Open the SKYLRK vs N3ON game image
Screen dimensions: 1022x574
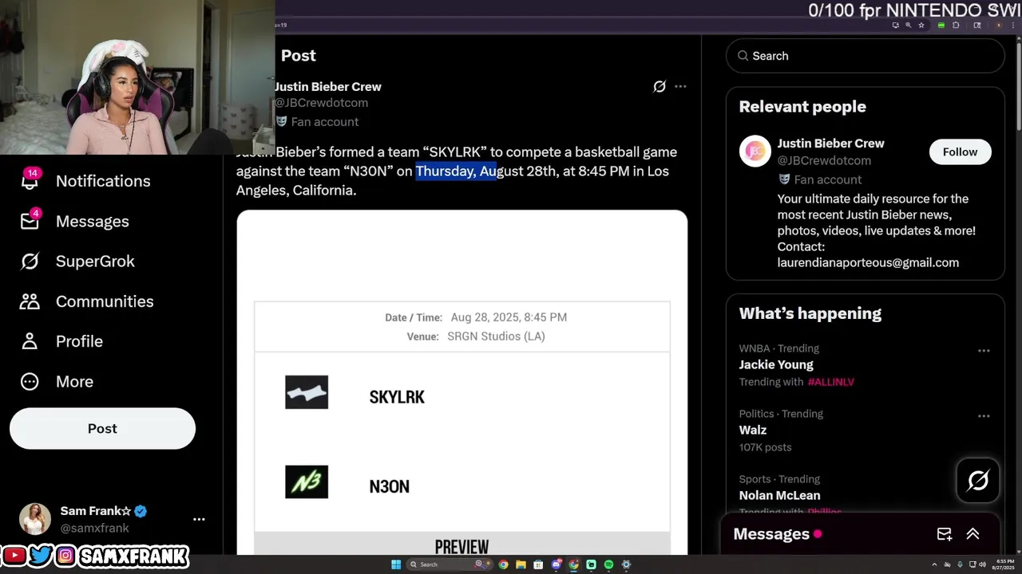(x=461, y=383)
